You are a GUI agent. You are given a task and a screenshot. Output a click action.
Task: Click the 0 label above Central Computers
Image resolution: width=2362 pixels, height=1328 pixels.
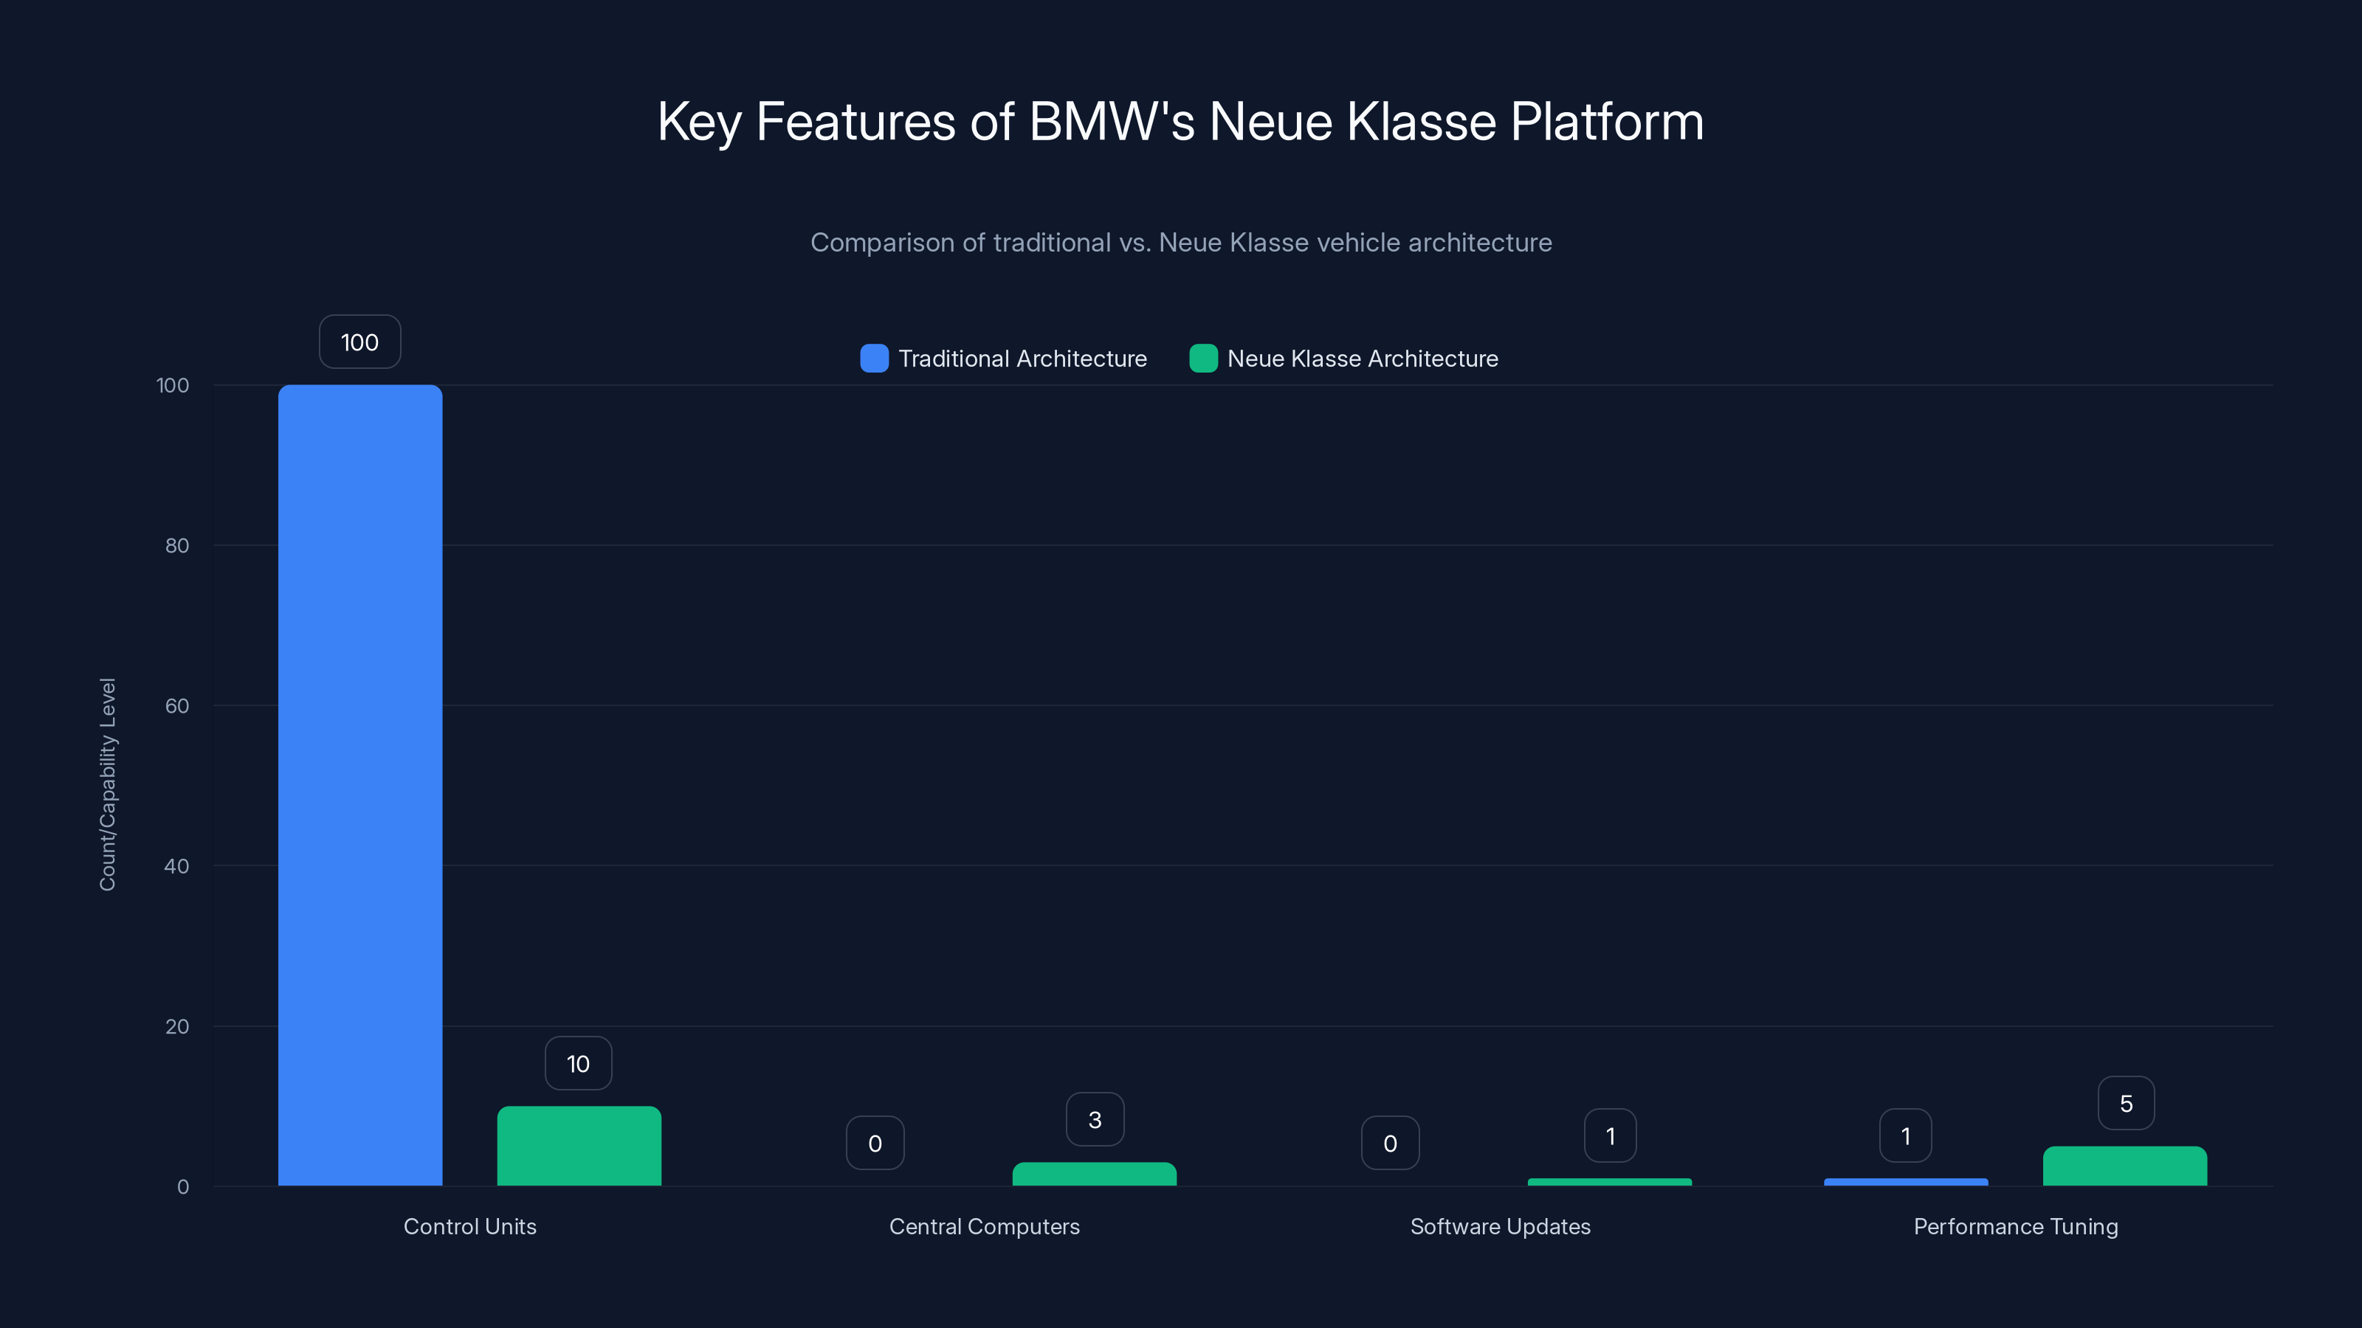(x=875, y=1143)
